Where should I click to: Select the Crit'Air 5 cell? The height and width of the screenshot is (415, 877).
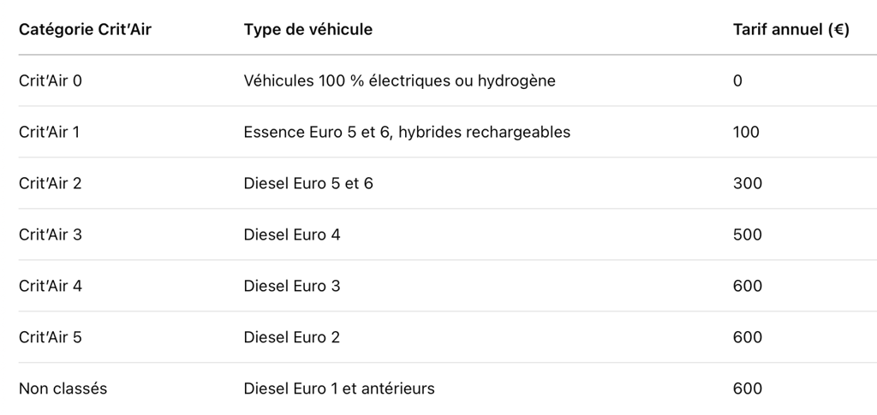point(50,337)
